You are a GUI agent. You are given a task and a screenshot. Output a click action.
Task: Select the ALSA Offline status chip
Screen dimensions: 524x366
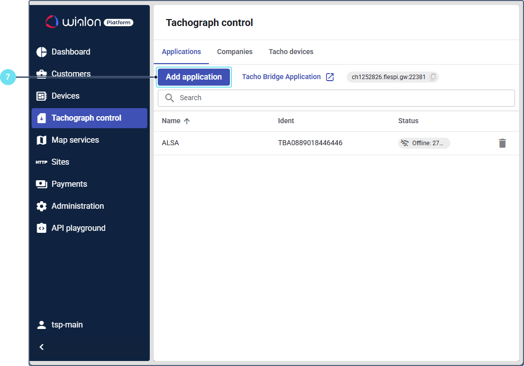(x=424, y=143)
